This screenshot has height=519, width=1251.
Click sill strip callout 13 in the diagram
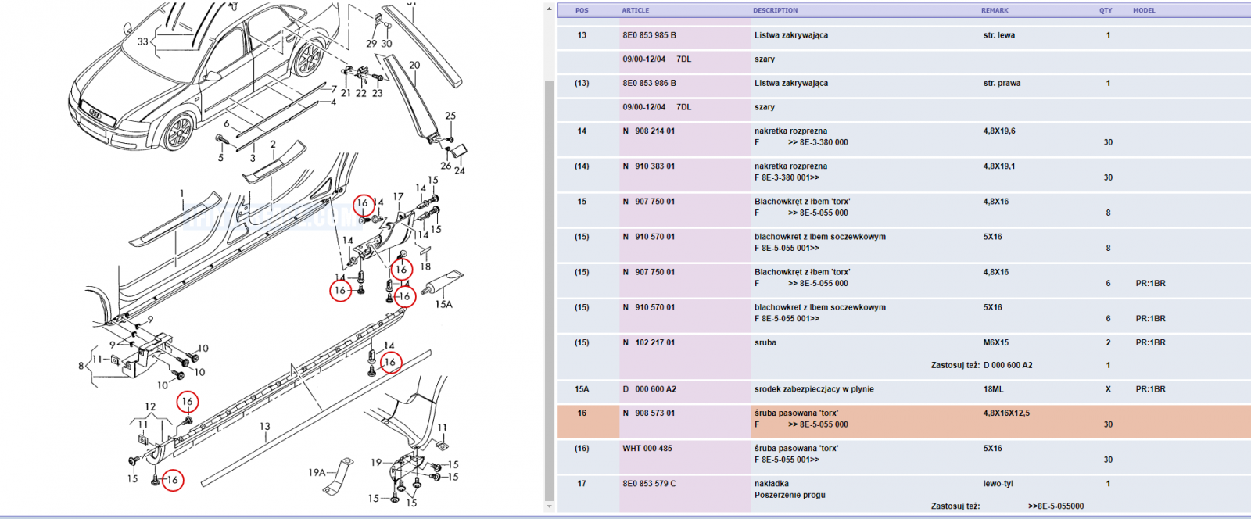point(265,426)
